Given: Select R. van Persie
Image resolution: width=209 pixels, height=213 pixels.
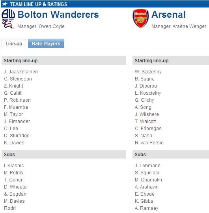Looking at the screenshot, I should coord(149,143).
